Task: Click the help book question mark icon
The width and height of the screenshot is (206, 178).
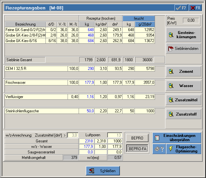Action: (159, 149)
